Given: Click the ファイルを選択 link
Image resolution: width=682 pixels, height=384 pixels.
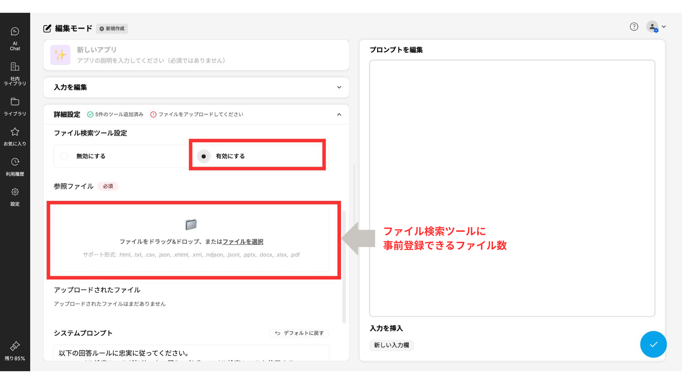Looking at the screenshot, I should pos(243,242).
